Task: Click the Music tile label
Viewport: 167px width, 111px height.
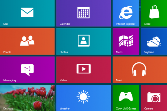Action: point(119,80)
